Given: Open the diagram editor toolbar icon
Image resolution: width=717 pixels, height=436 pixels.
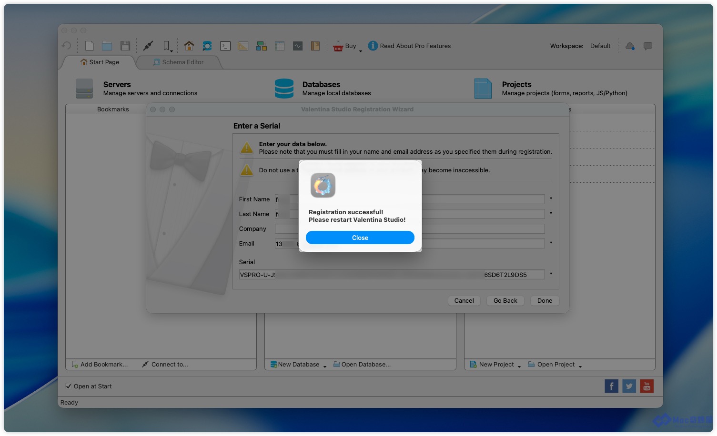Looking at the screenshot, I should coord(262,46).
